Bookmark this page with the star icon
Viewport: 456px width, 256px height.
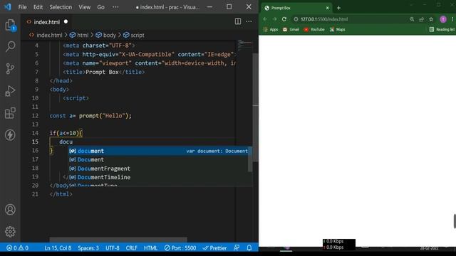coord(431,19)
